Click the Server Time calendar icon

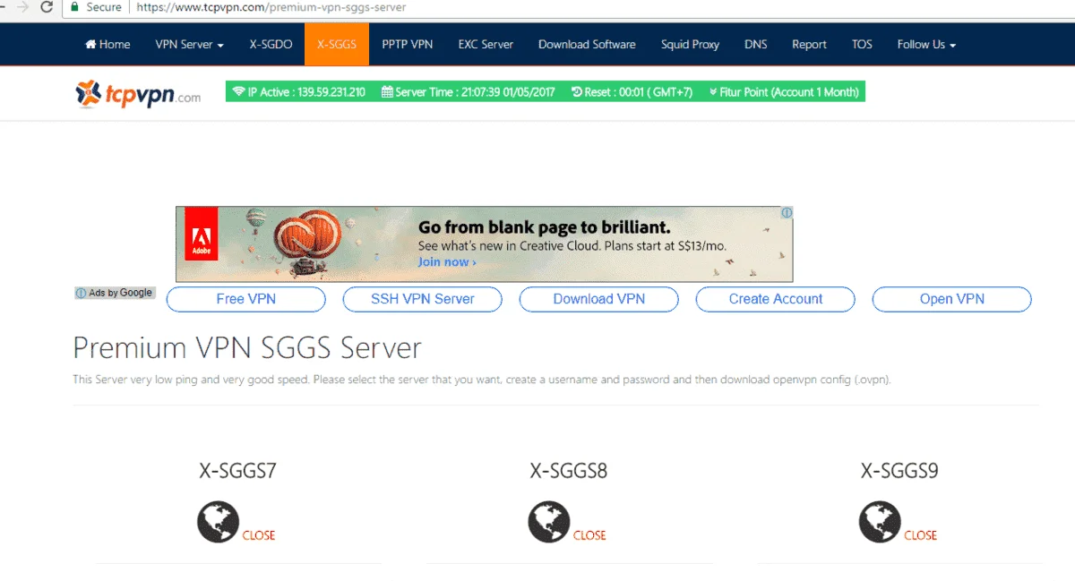click(x=387, y=92)
